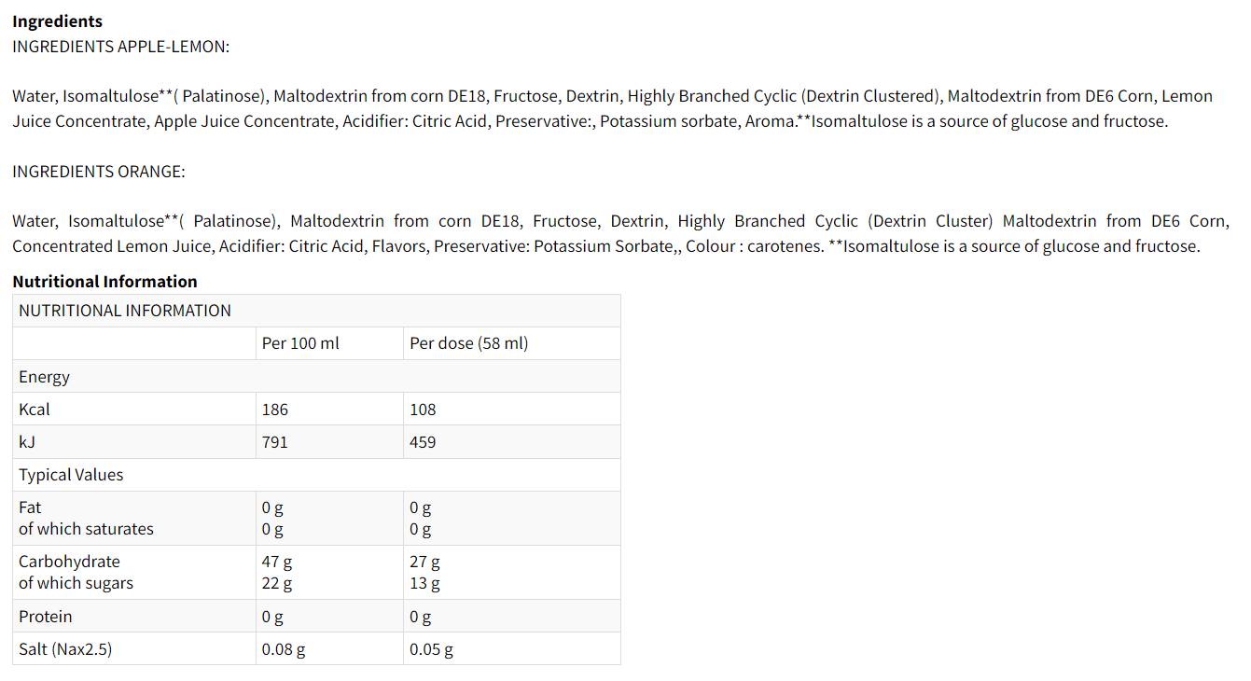Viewport: 1251px width, 681px height.
Task: Click the 0.05 g salt per dose value
Action: coord(431,649)
